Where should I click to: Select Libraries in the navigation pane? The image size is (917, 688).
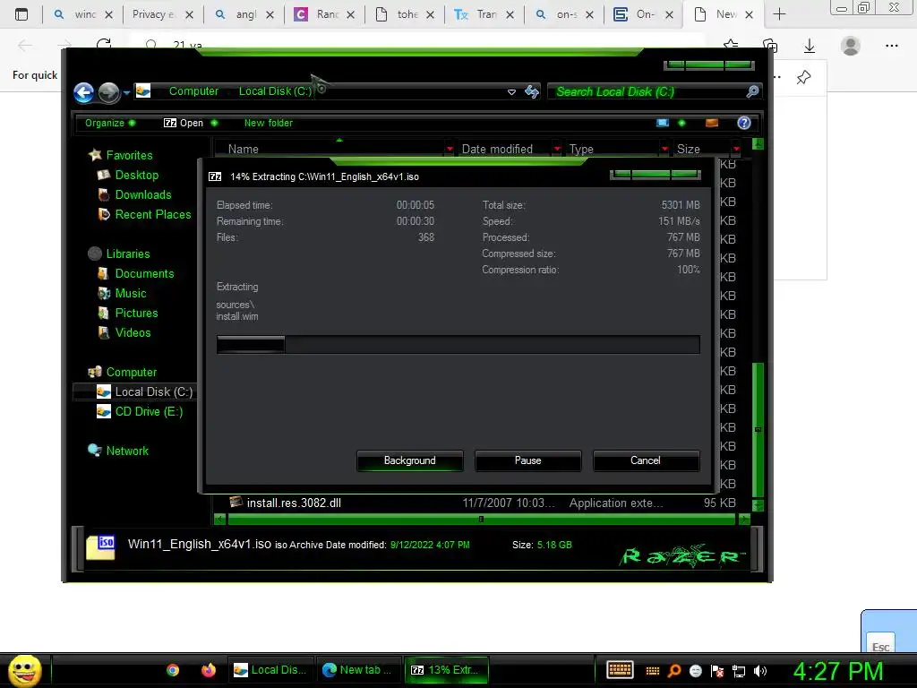tap(120, 254)
